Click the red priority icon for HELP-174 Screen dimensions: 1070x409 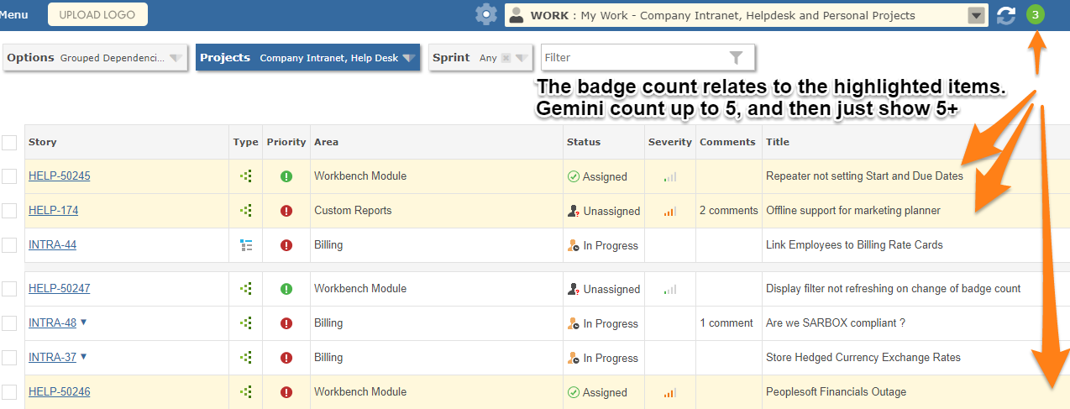point(286,211)
